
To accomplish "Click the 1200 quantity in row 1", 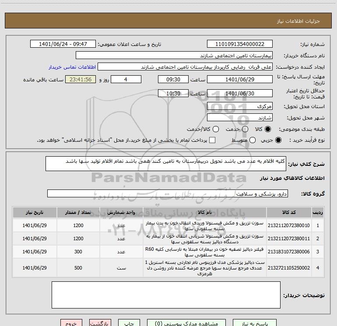I will coord(78,225).
